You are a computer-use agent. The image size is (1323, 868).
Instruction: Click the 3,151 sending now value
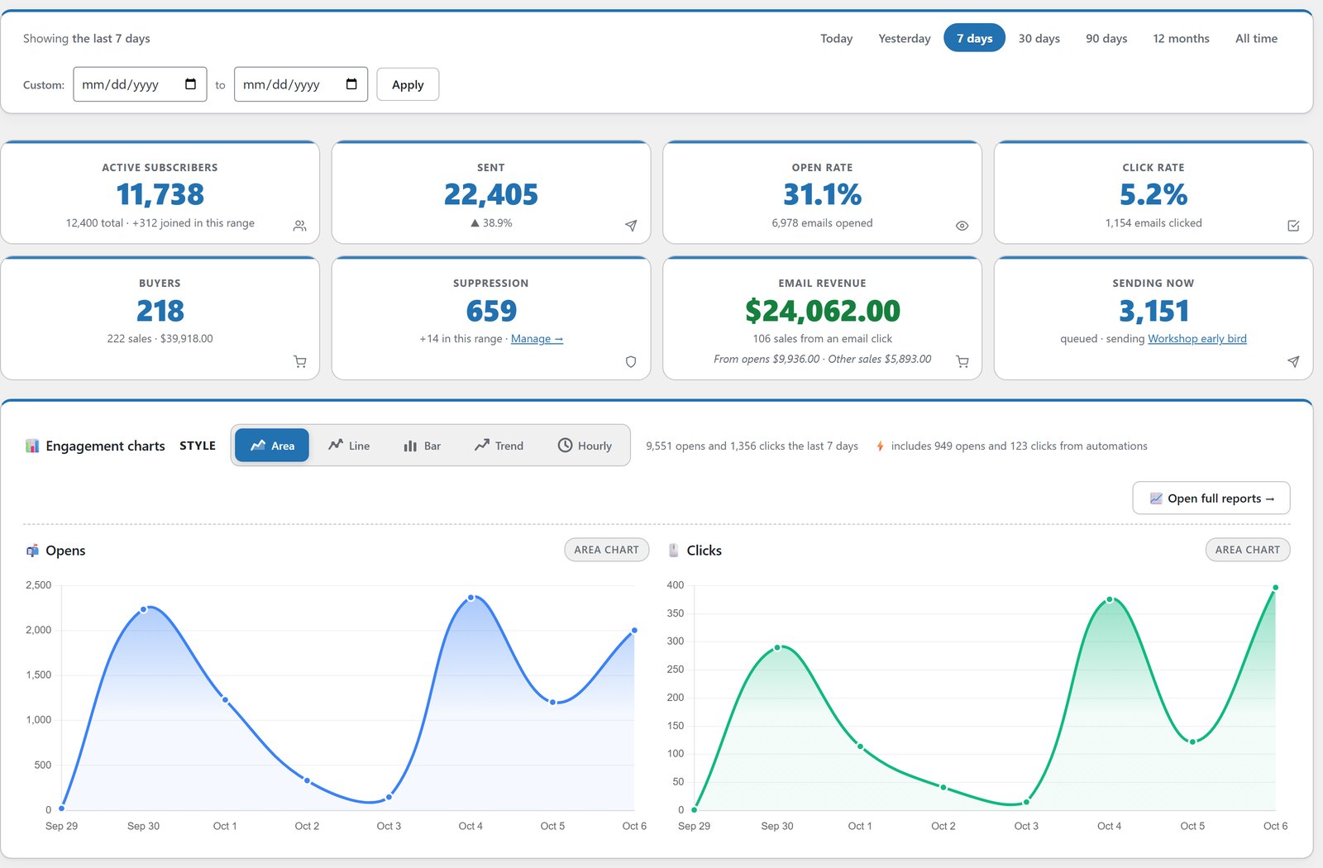[1153, 311]
